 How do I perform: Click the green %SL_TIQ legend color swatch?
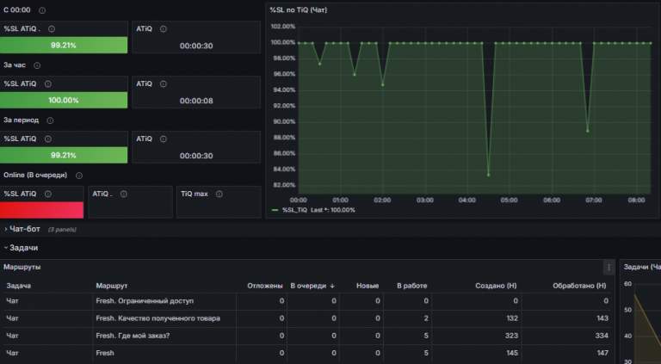[275, 209]
